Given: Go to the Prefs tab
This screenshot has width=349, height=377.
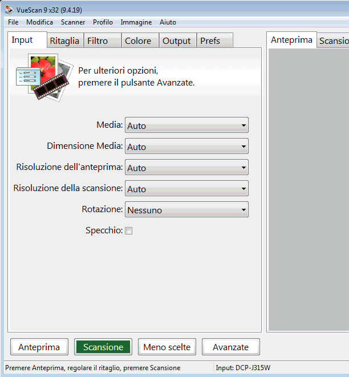Looking at the screenshot, I should click(210, 40).
